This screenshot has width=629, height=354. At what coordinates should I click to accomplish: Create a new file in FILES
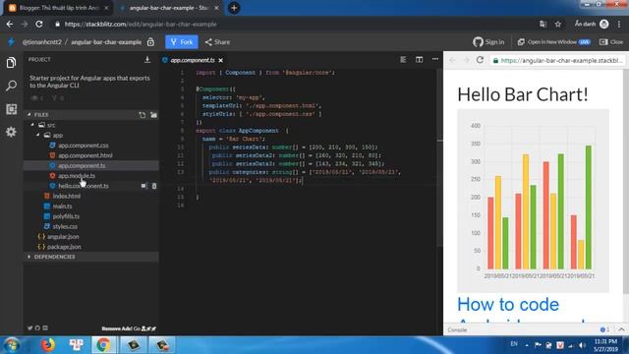(142, 115)
